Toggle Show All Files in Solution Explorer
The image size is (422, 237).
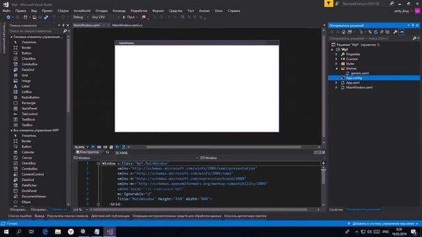(387, 32)
